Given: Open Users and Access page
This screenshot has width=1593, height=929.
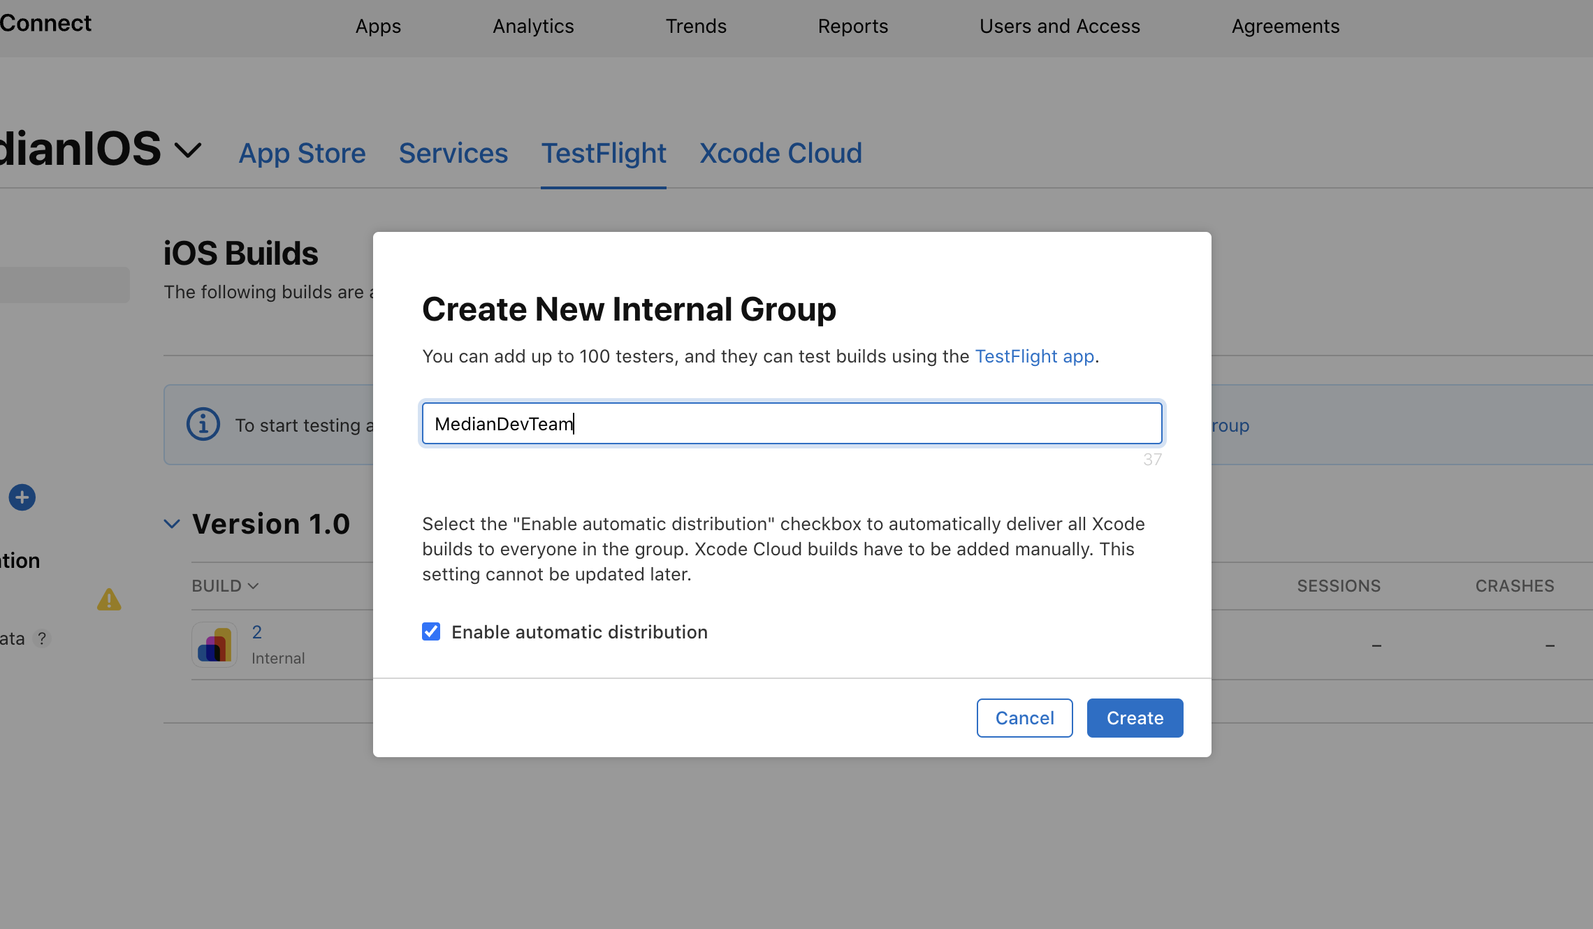Looking at the screenshot, I should pyautogui.click(x=1060, y=26).
